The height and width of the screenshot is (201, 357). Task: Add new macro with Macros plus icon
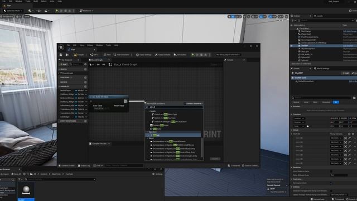point(85,82)
